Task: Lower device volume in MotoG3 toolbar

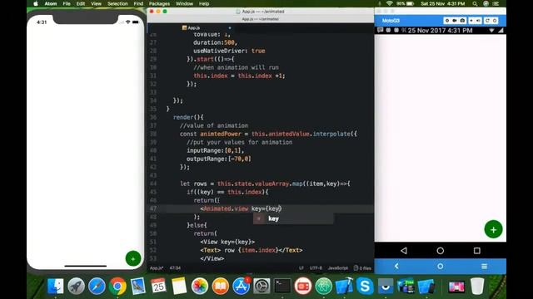Action: (x=471, y=21)
